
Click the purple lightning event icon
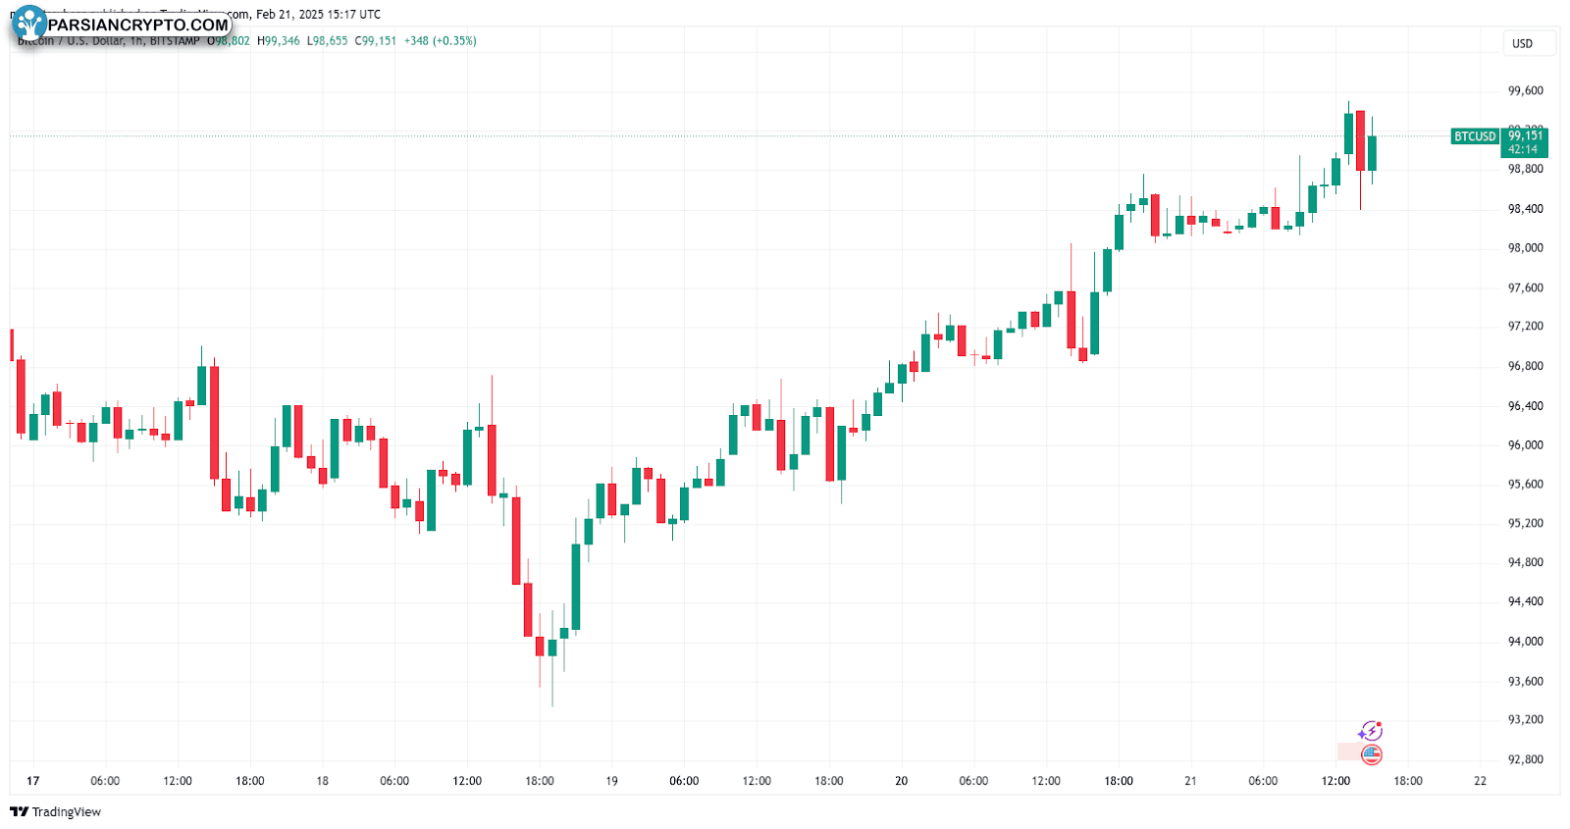tap(1370, 731)
